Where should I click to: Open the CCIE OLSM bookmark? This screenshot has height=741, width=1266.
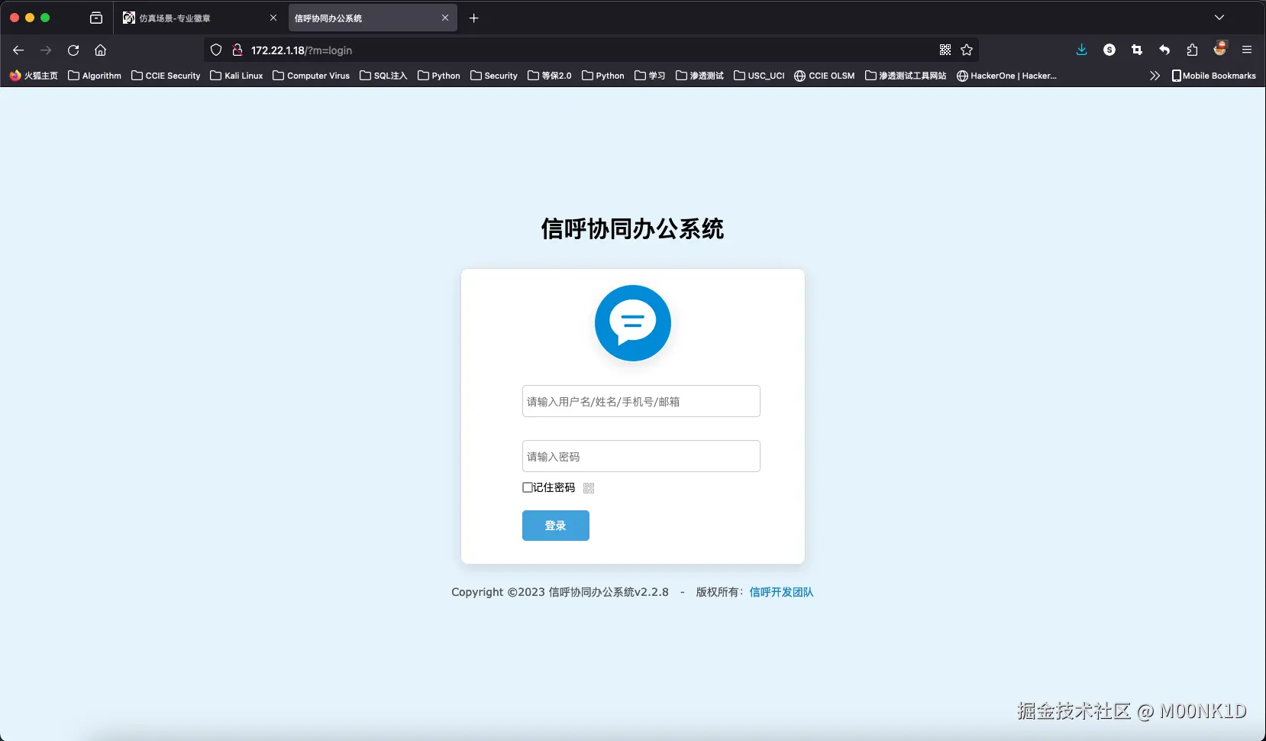point(825,76)
